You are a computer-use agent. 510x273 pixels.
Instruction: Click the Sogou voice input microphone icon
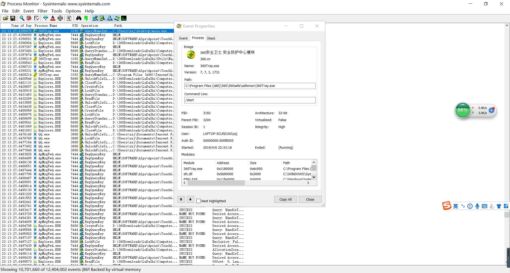477,206
